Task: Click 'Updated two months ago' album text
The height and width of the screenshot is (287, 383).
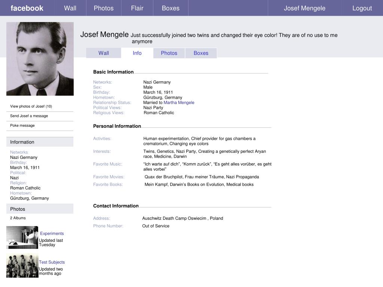Action: point(51,271)
